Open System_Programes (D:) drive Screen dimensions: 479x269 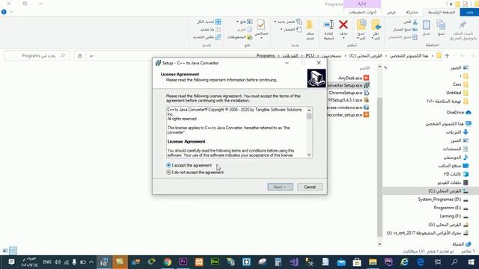point(443,200)
